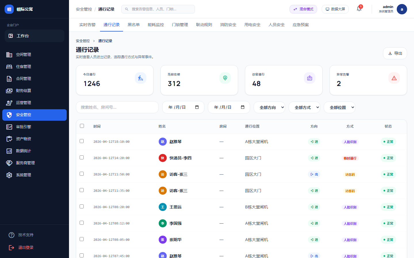Viewport: 414px width, 258px height.
Task: Open the 消防安全 tab
Action: pos(228,25)
